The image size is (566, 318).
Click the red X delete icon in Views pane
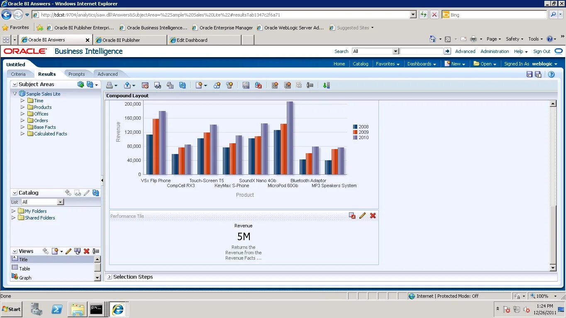pos(87,251)
